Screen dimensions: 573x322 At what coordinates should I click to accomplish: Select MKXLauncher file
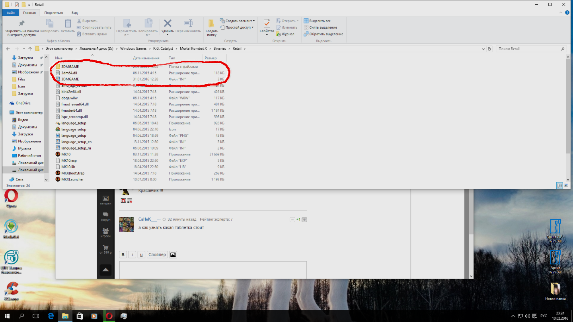72,179
